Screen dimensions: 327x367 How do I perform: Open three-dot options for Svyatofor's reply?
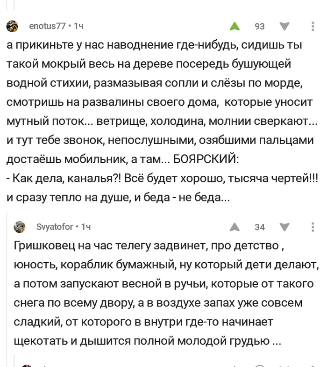[x=313, y=227]
